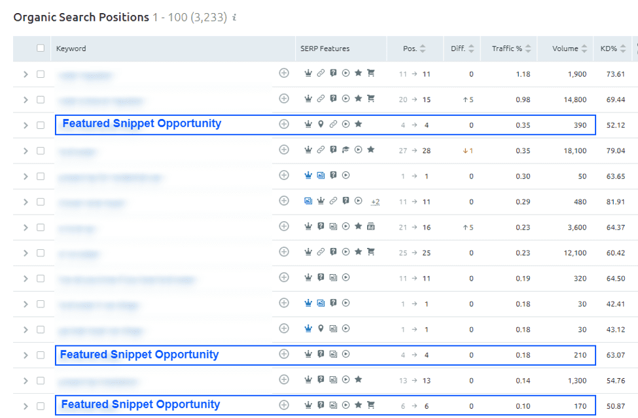
Task: Click the +2 more SERP features link
Action: (x=375, y=201)
